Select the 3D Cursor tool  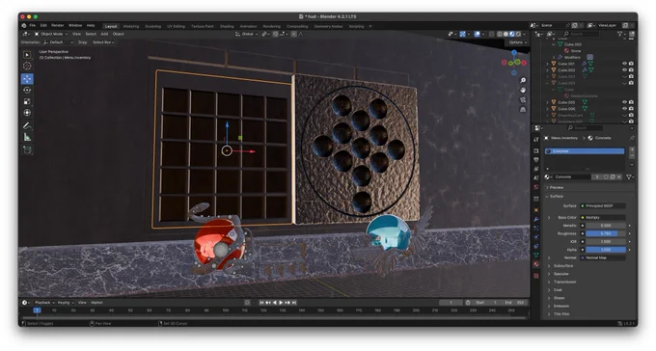pos(27,66)
